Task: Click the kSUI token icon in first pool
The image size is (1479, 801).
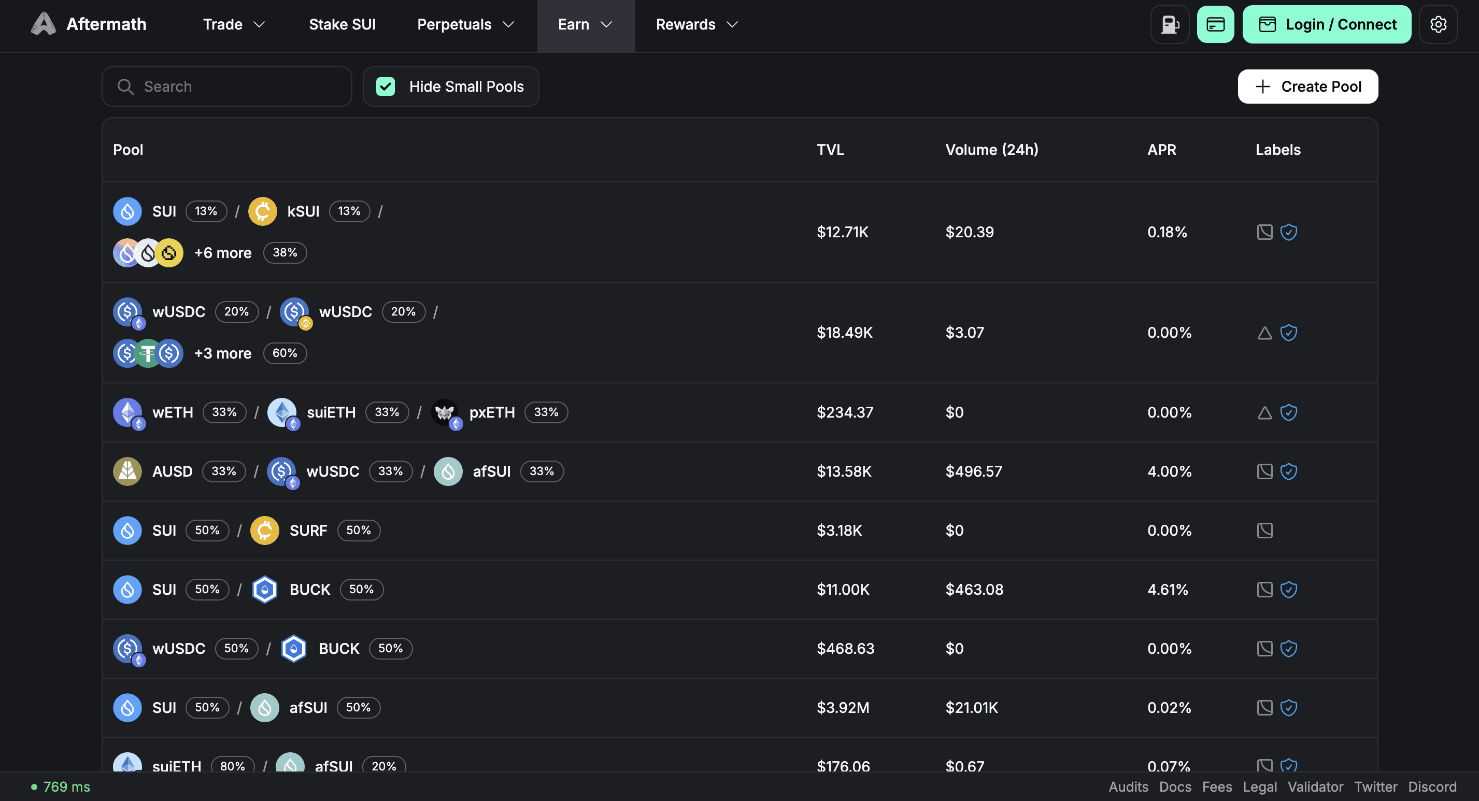Action: 262,211
